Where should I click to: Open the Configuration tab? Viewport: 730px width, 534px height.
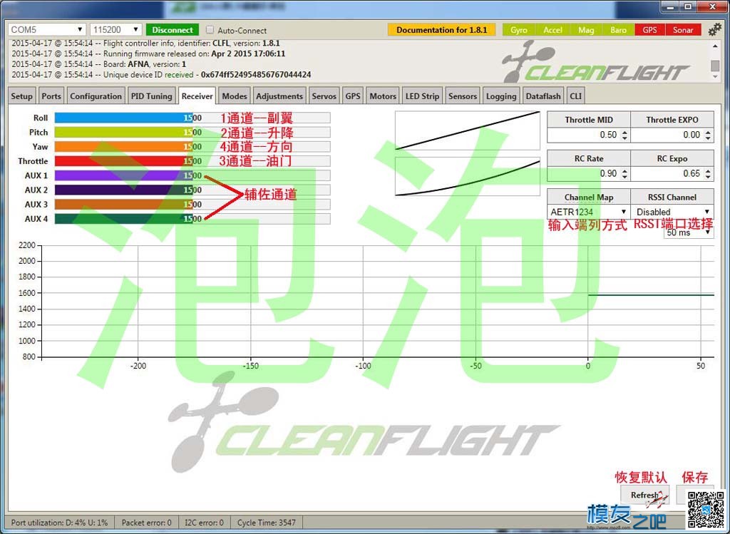click(x=96, y=96)
